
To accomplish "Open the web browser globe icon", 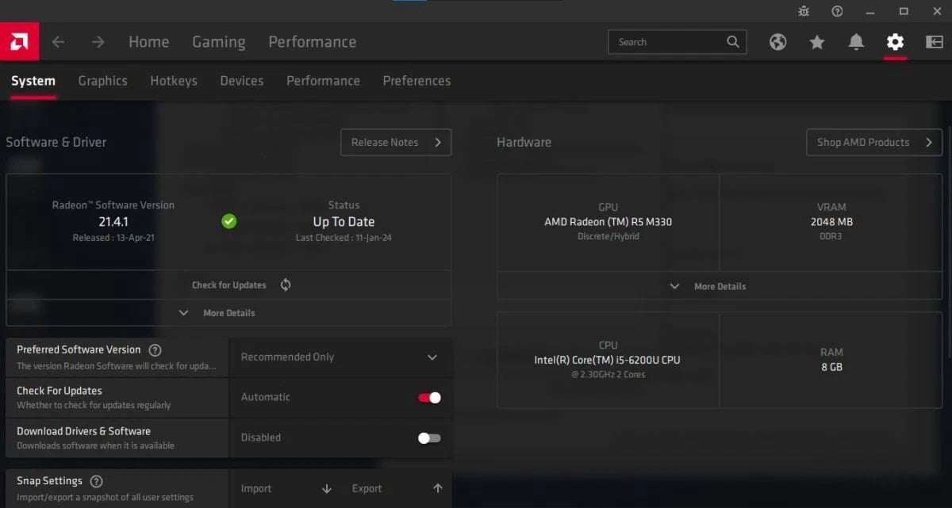I will 778,42.
